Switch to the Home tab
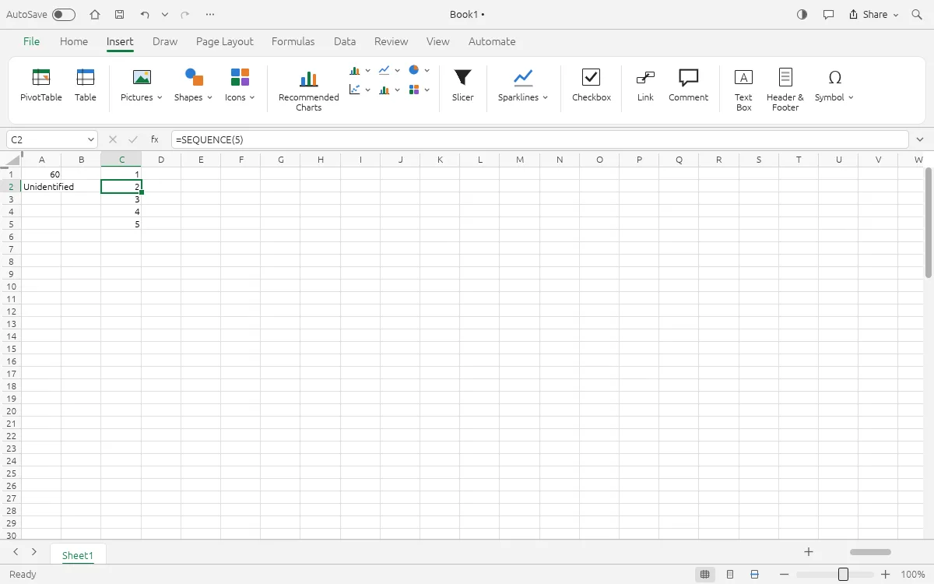The image size is (934, 584). pos(74,41)
